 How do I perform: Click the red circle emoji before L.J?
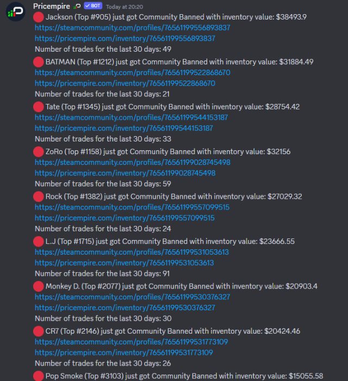click(x=39, y=241)
